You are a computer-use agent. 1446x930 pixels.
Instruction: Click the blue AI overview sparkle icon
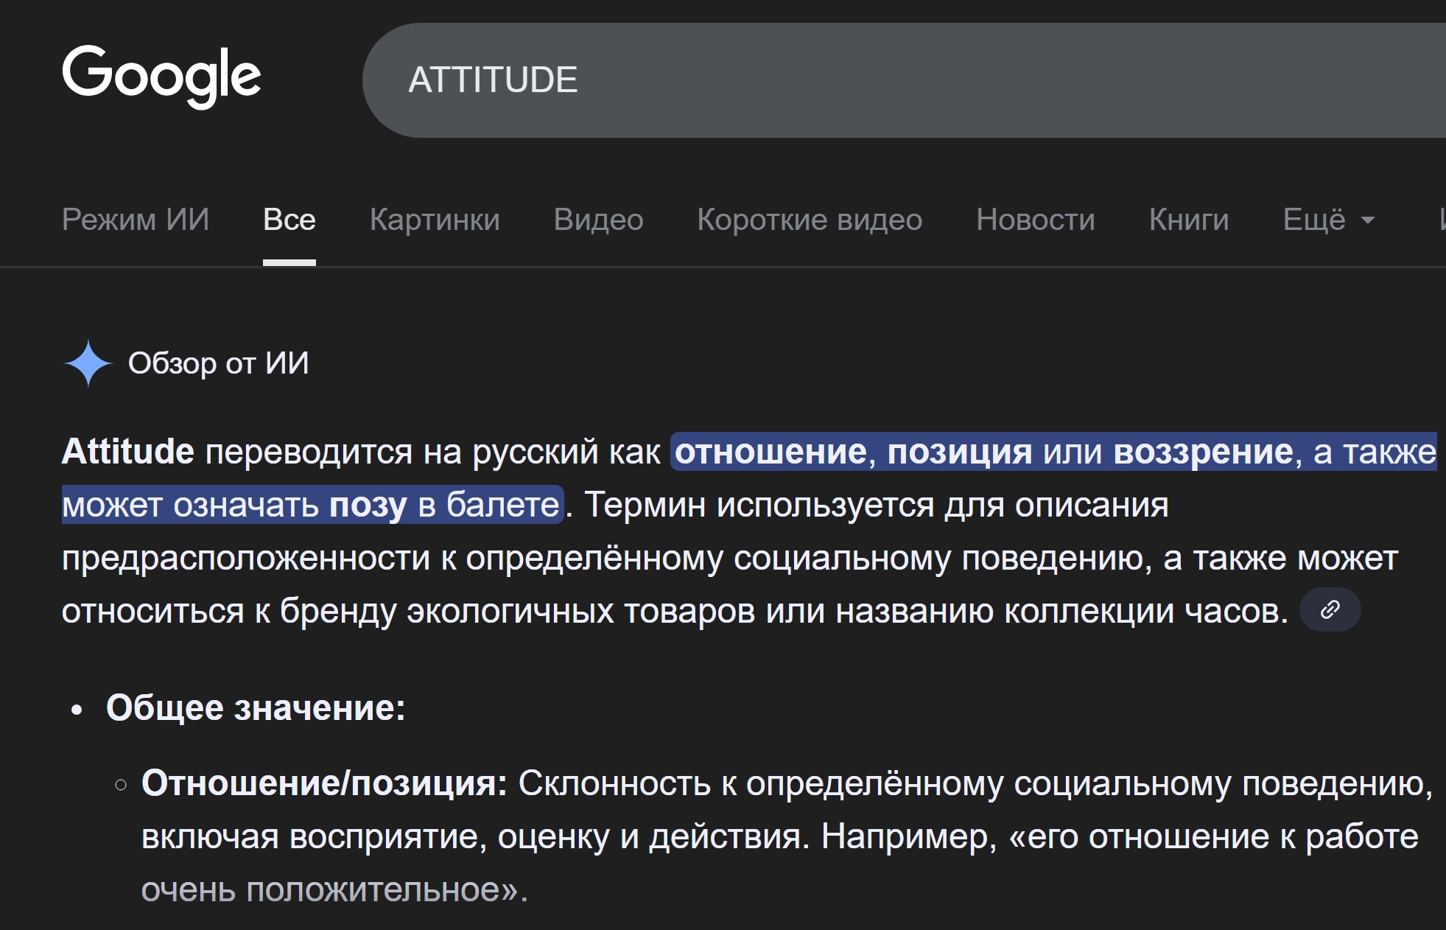point(88,363)
